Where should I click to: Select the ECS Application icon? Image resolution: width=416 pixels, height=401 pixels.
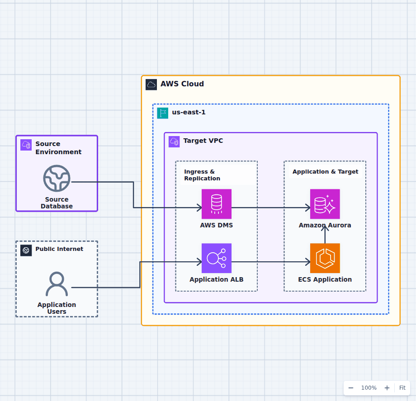point(325,258)
